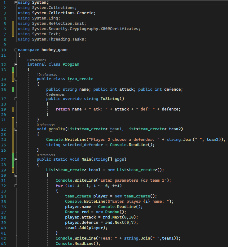Screen dimensions: 228x247
Task: Collapse the ToString method outline
Action: tap(16, 99)
